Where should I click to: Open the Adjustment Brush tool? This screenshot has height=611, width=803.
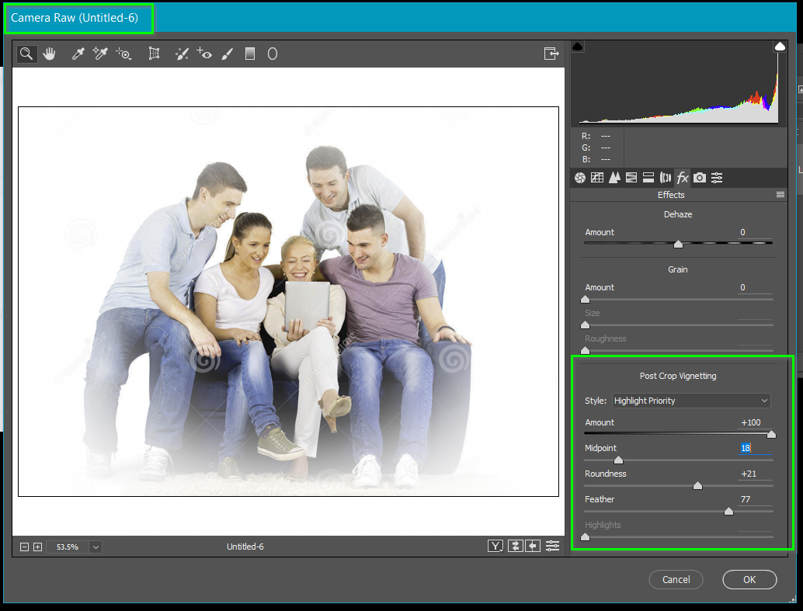(226, 53)
